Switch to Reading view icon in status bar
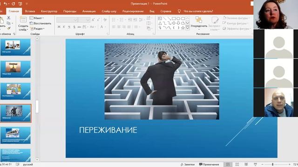Image resolution: width=298 pixels, height=167 pixels. pos(246,164)
